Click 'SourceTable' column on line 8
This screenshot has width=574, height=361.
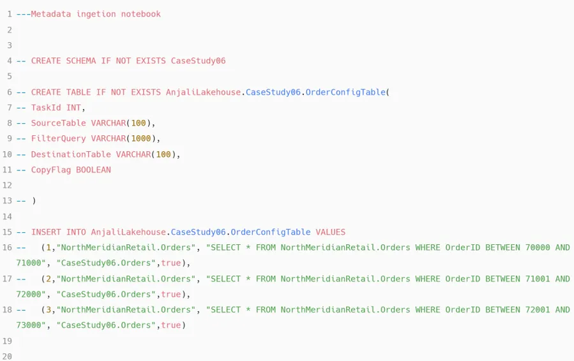58,123
